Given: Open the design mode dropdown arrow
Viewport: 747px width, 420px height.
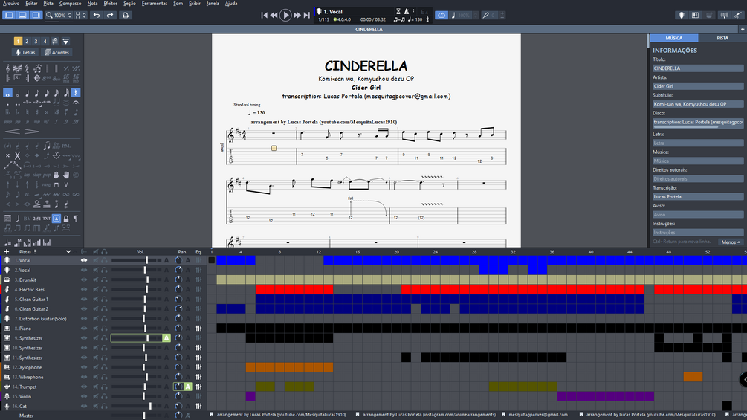Looking at the screenshot, I should click(65, 42).
